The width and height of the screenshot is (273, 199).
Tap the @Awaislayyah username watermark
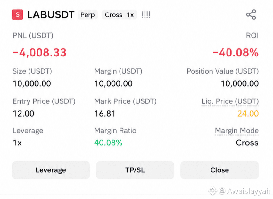click(244, 191)
